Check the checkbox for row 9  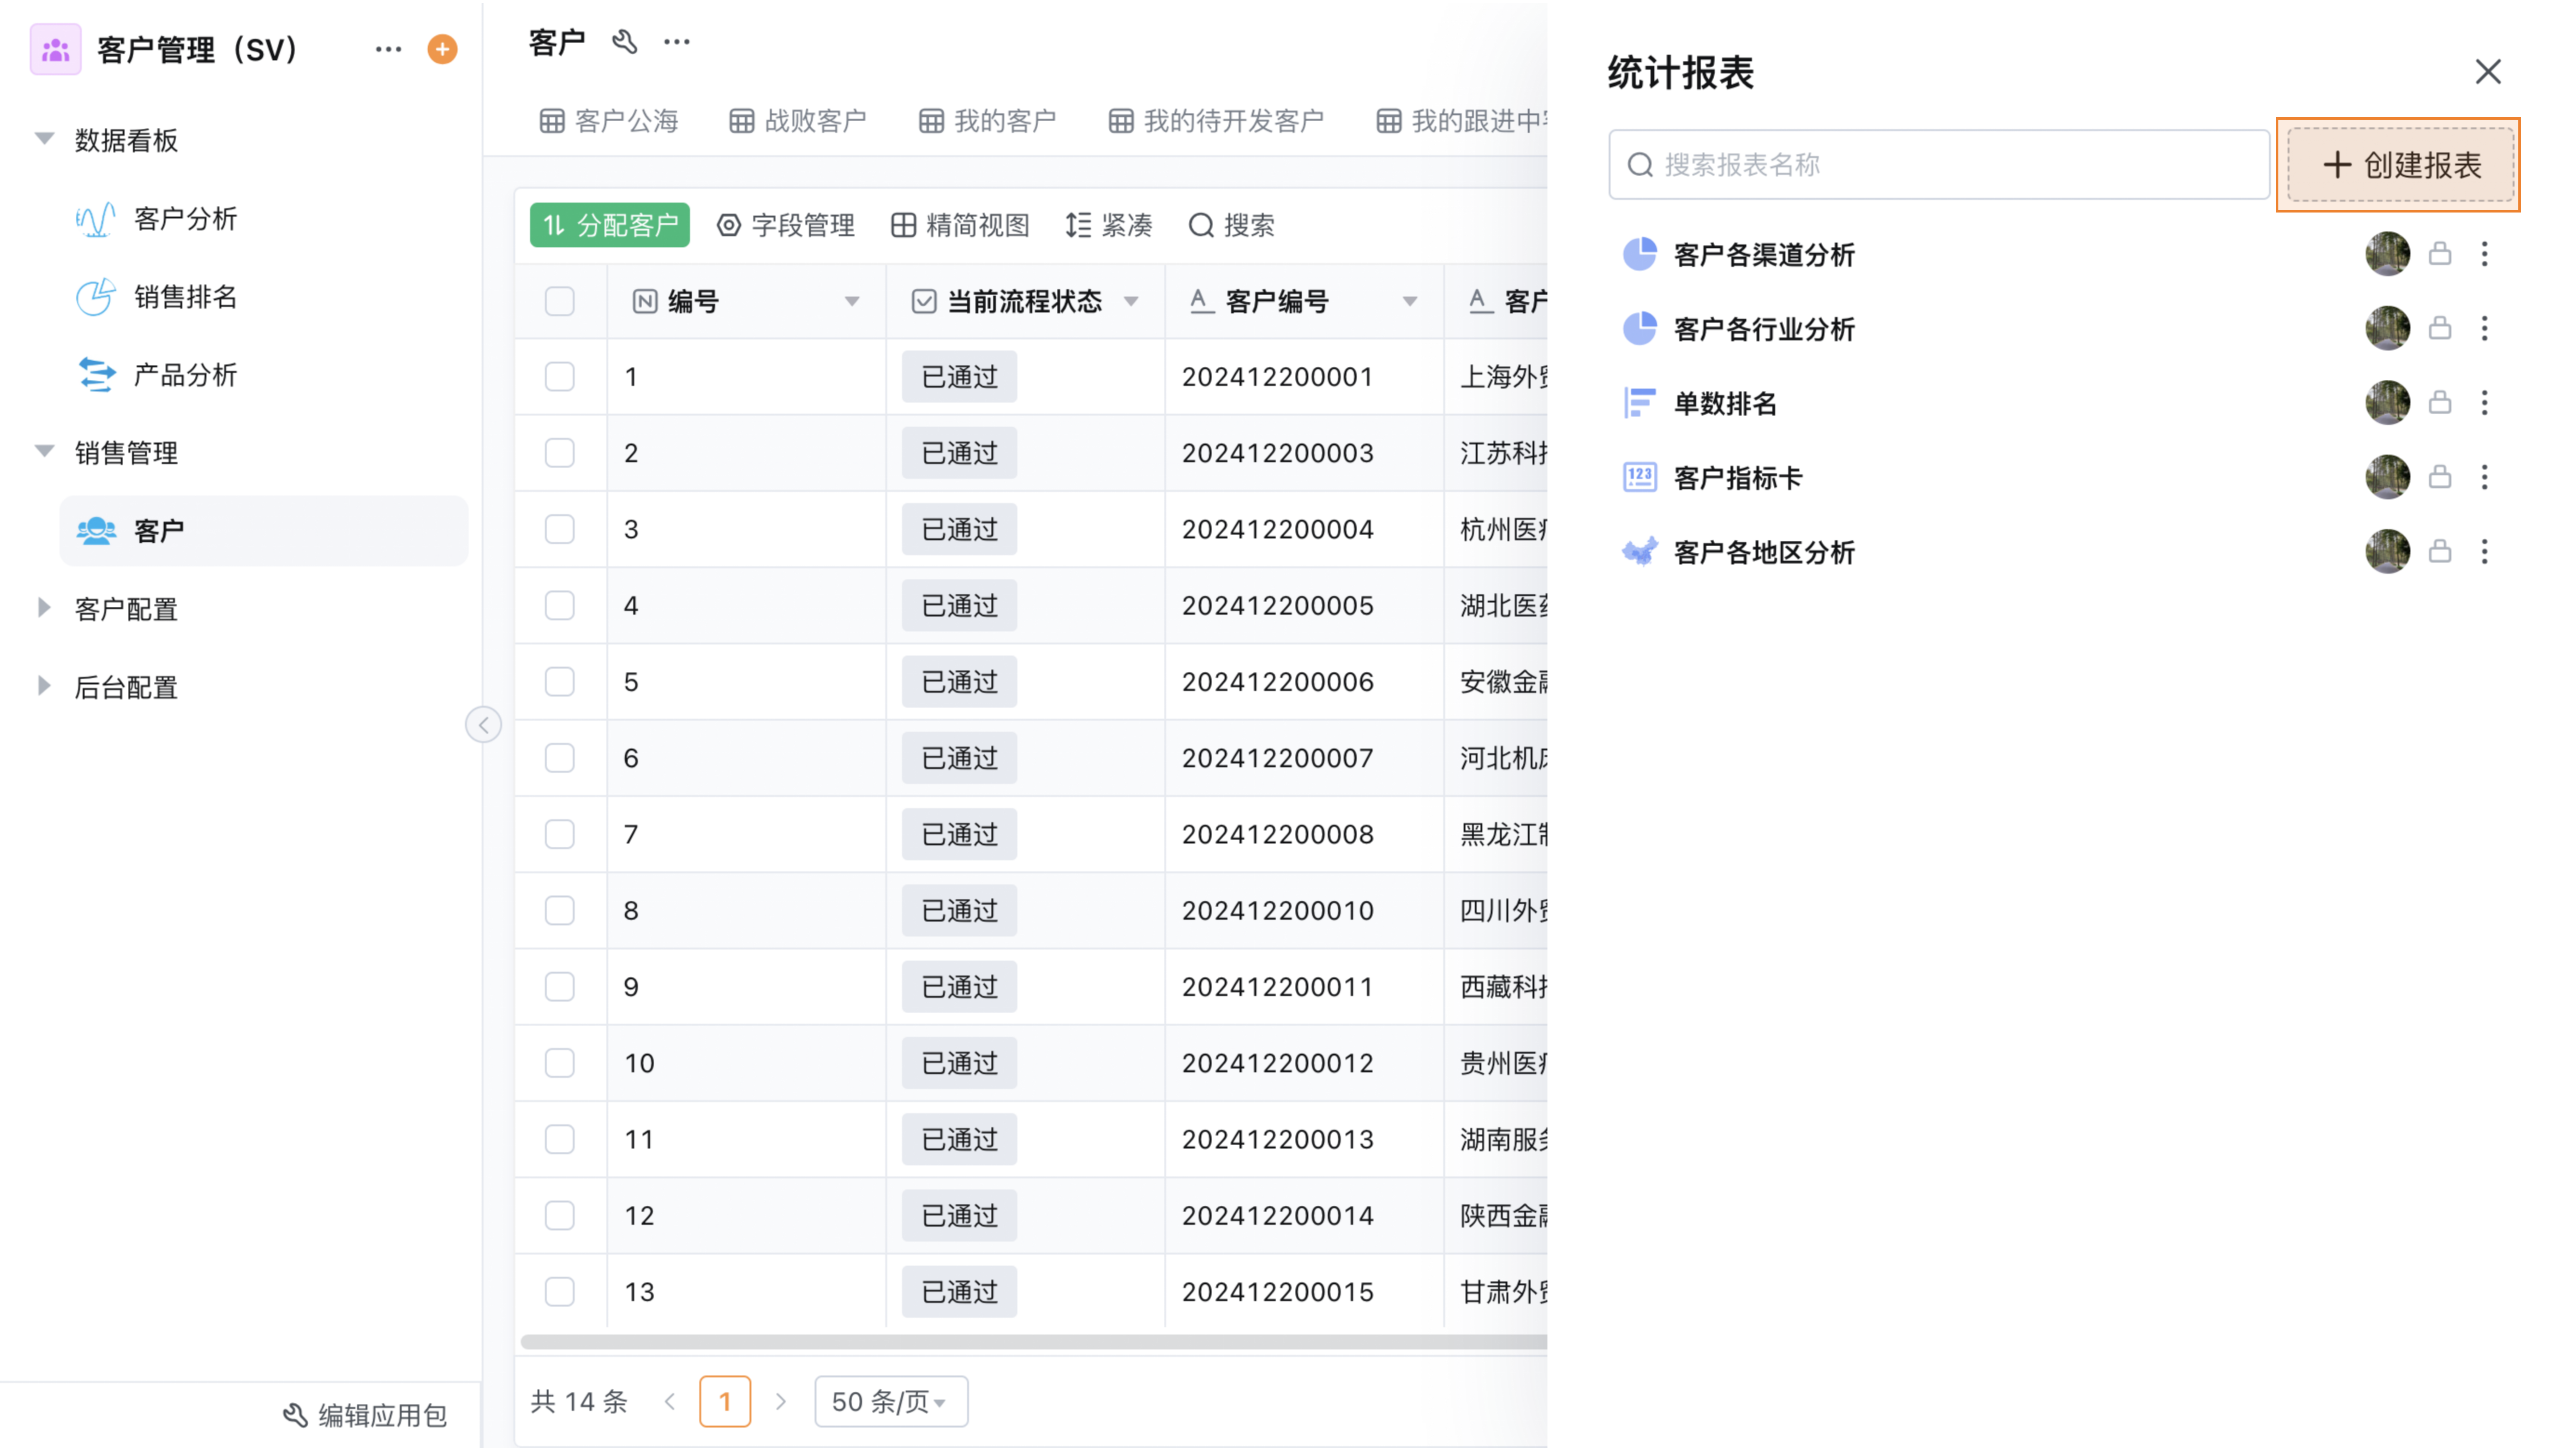pyautogui.click(x=560, y=986)
